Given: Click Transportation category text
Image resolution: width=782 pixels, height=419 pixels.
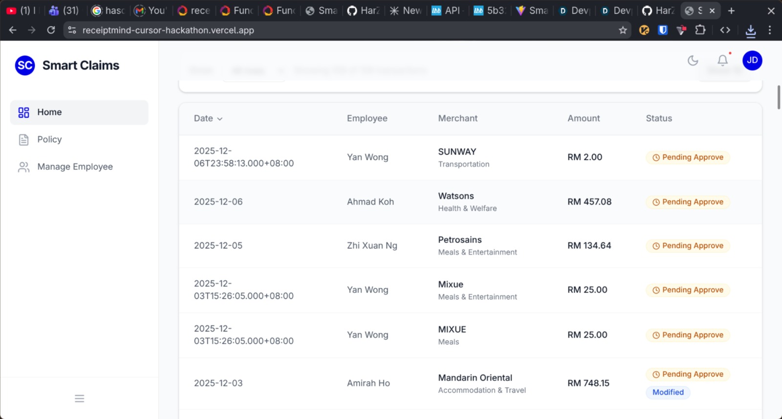Looking at the screenshot, I should click(463, 164).
